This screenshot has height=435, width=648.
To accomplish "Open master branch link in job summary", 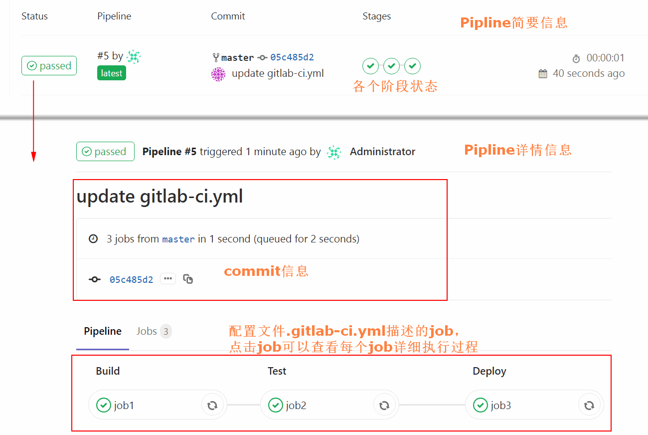I will [178, 239].
